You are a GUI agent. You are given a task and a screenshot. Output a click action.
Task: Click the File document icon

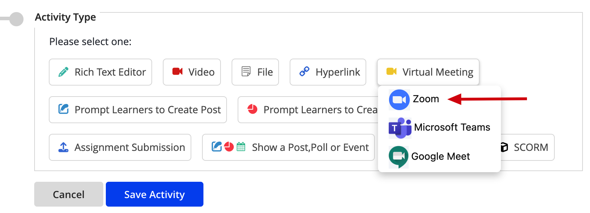[x=246, y=71]
